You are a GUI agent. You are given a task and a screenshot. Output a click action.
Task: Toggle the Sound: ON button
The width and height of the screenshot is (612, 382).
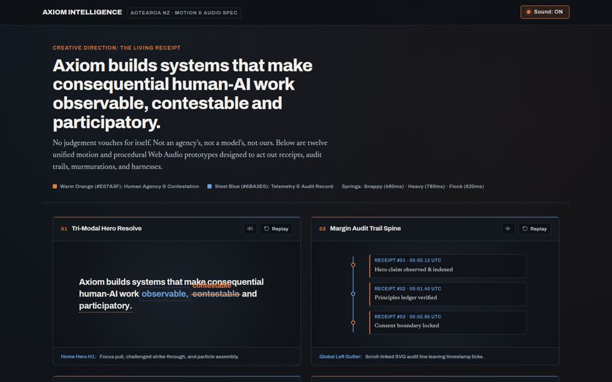coord(544,12)
